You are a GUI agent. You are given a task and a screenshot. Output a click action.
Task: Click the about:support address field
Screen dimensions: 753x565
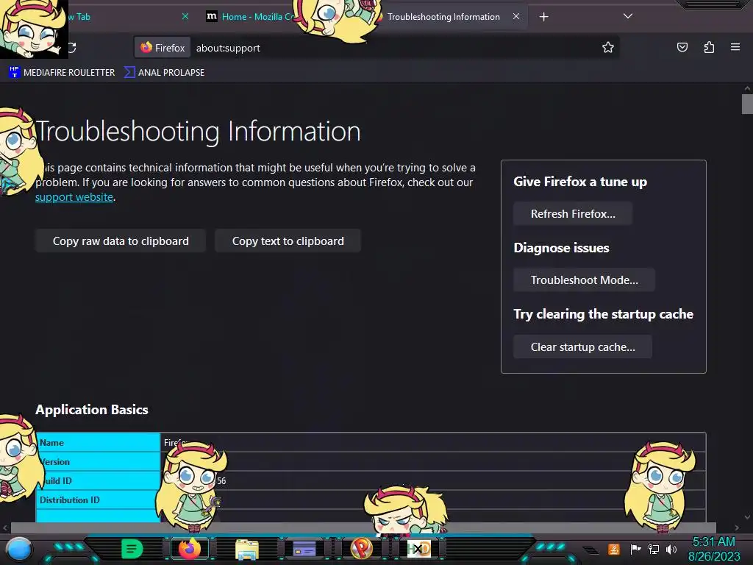click(394, 48)
